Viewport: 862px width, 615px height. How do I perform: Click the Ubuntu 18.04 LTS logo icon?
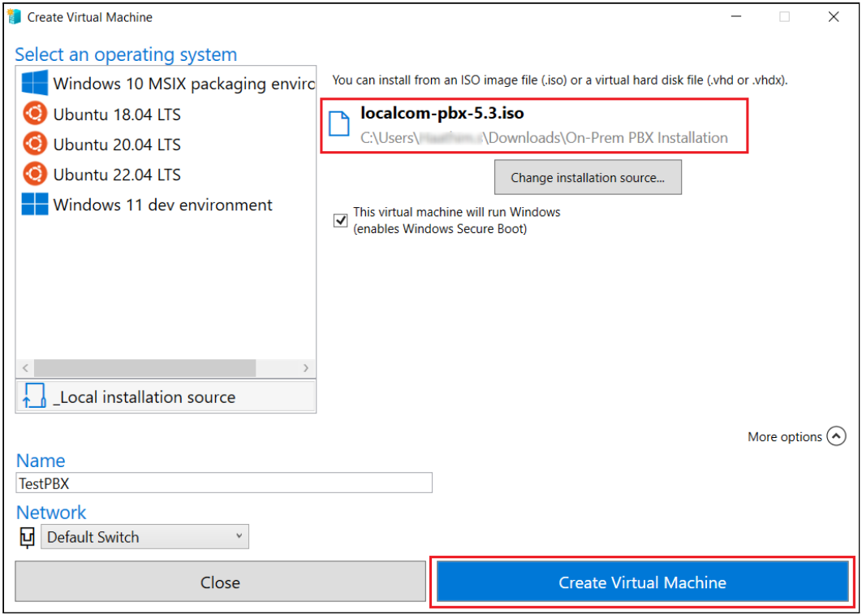tap(35, 114)
